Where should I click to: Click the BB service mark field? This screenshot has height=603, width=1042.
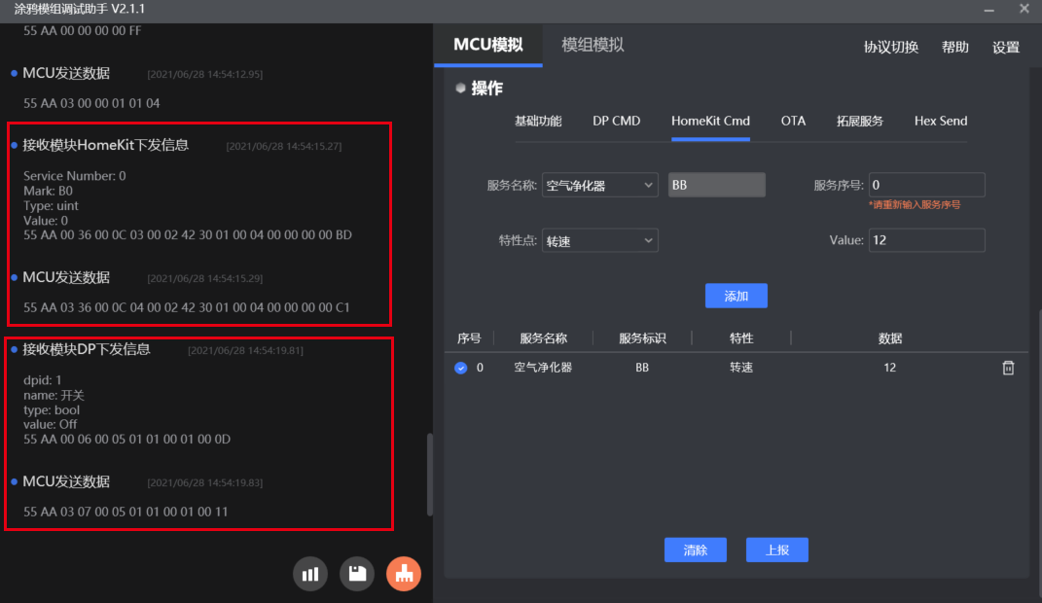click(x=716, y=185)
